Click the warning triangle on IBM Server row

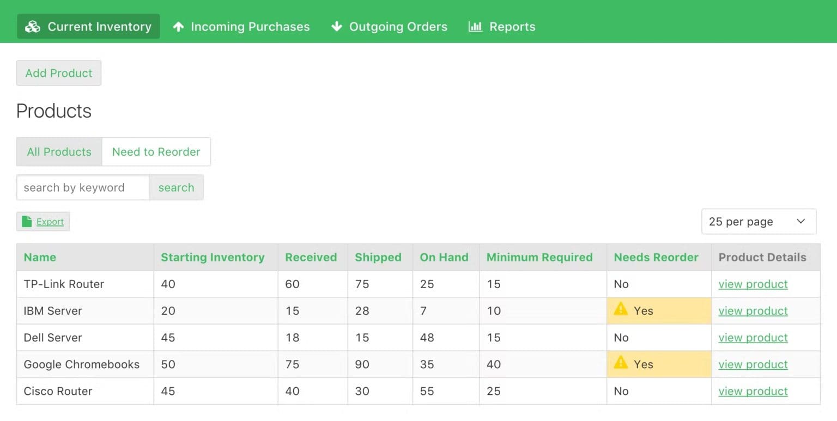pyautogui.click(x=621, y=310)
